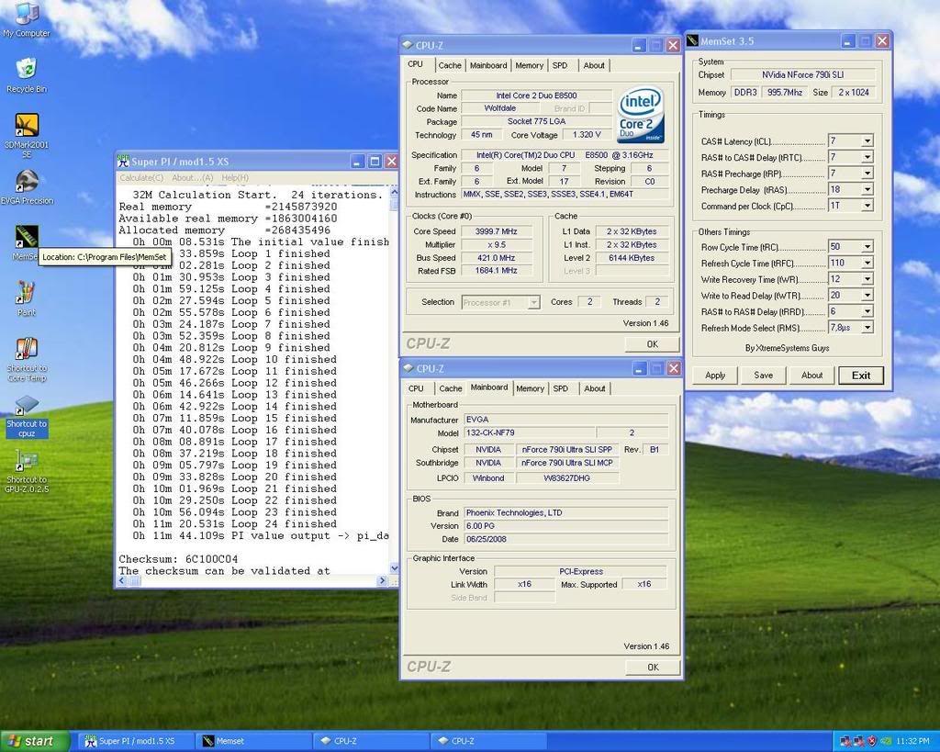
Task: Expand Write Recovery Time (tWR) dropdown
Action: (867, 279)
